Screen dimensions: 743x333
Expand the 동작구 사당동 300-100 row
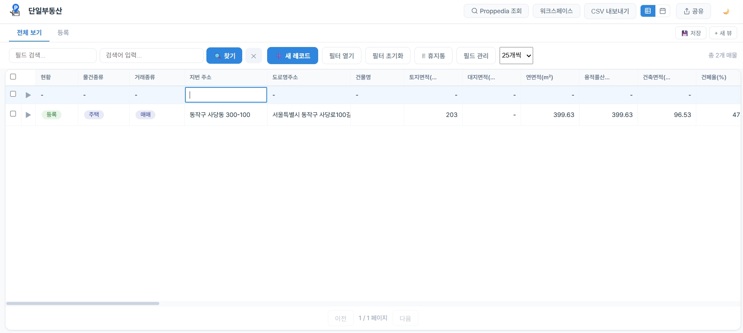pyautogui.click(x=28, y=115)
